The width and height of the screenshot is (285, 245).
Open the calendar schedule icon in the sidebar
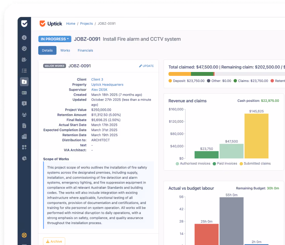24,60
